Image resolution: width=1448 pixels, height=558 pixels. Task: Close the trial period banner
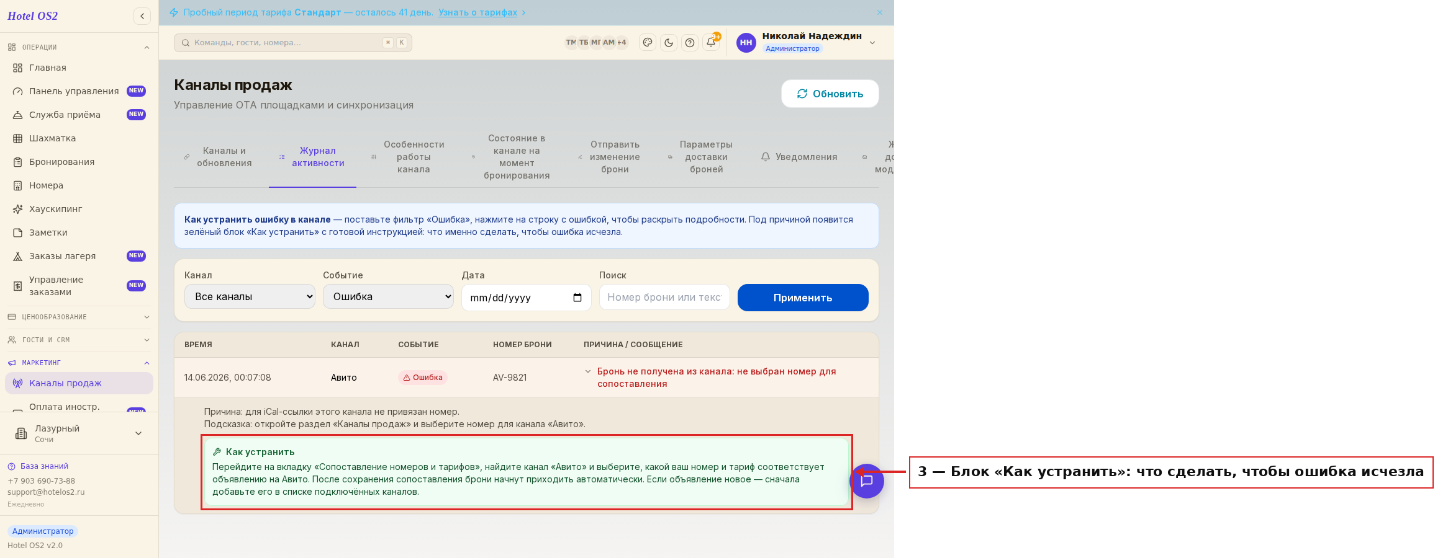tap(880, 12)
